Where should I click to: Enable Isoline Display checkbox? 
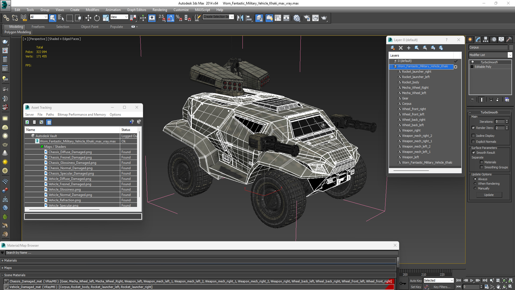(x=473, y=136)
